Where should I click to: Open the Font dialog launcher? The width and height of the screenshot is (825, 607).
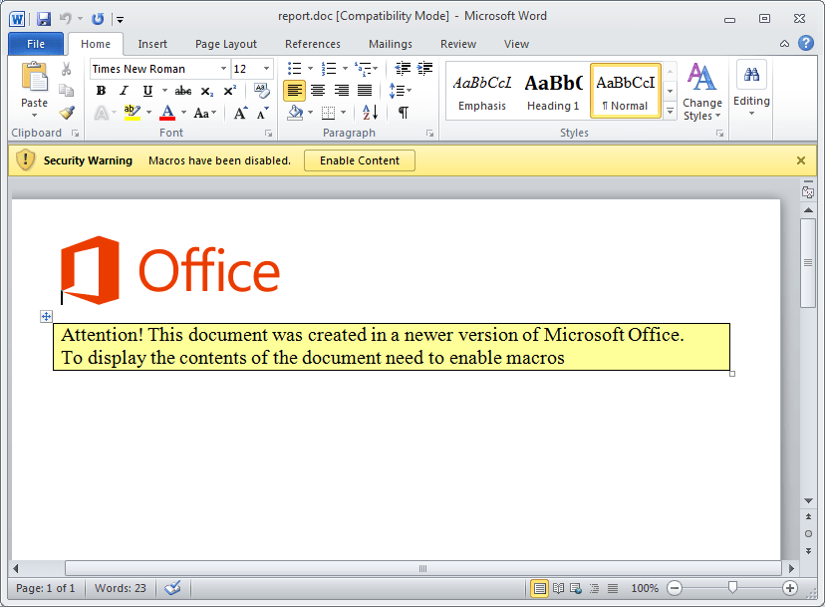268,134
